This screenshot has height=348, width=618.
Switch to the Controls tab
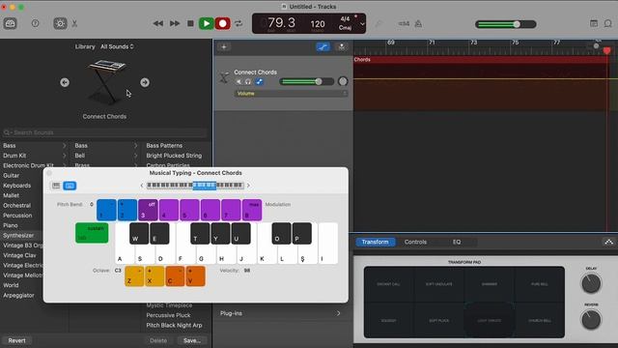[415, 242]
